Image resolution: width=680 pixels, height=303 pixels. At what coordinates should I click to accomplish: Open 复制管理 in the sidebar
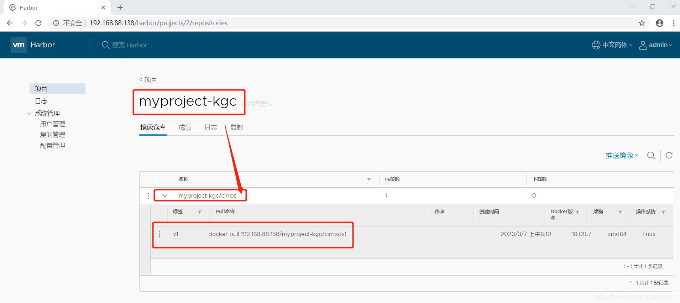[52, 135]
